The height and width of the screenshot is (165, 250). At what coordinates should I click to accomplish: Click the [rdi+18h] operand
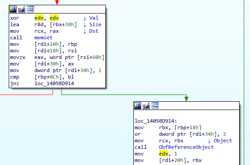(x=48, y=51)
